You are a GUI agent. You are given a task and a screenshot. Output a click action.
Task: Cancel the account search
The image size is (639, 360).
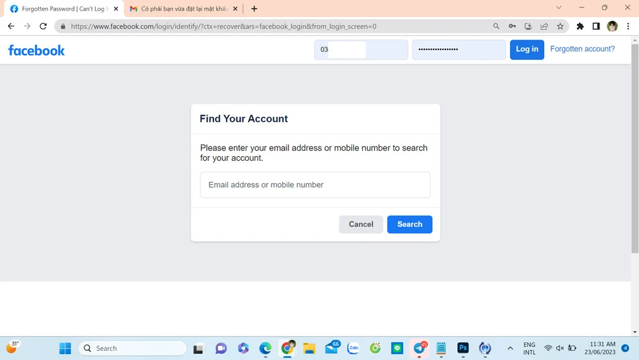click(360, 224)
